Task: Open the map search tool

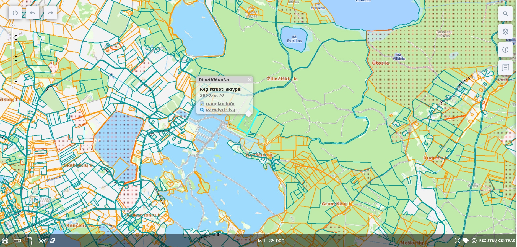Action: click(x=505, y=14)
